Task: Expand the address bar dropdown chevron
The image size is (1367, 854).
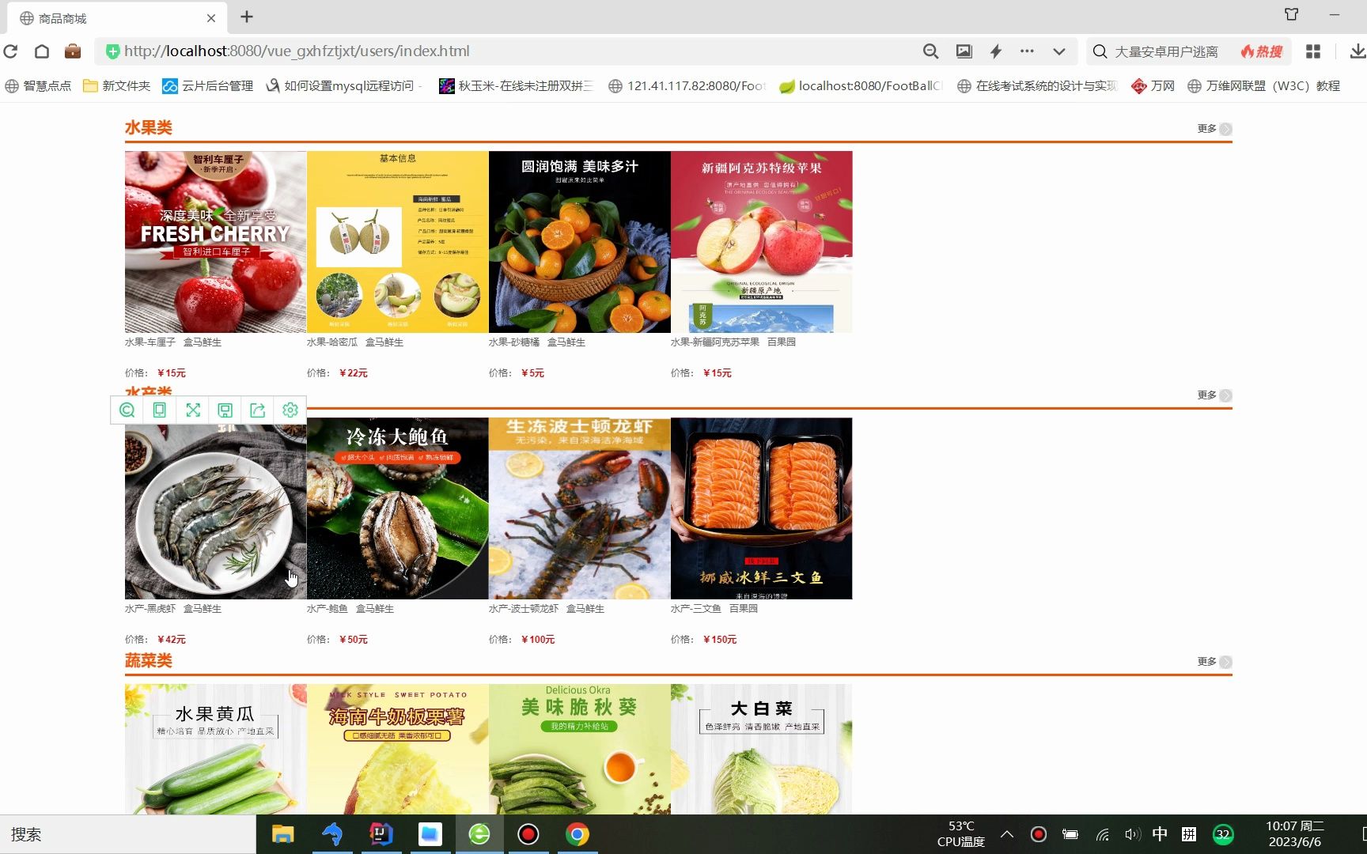Action: pyautogui.click(x=1059, y=51)
